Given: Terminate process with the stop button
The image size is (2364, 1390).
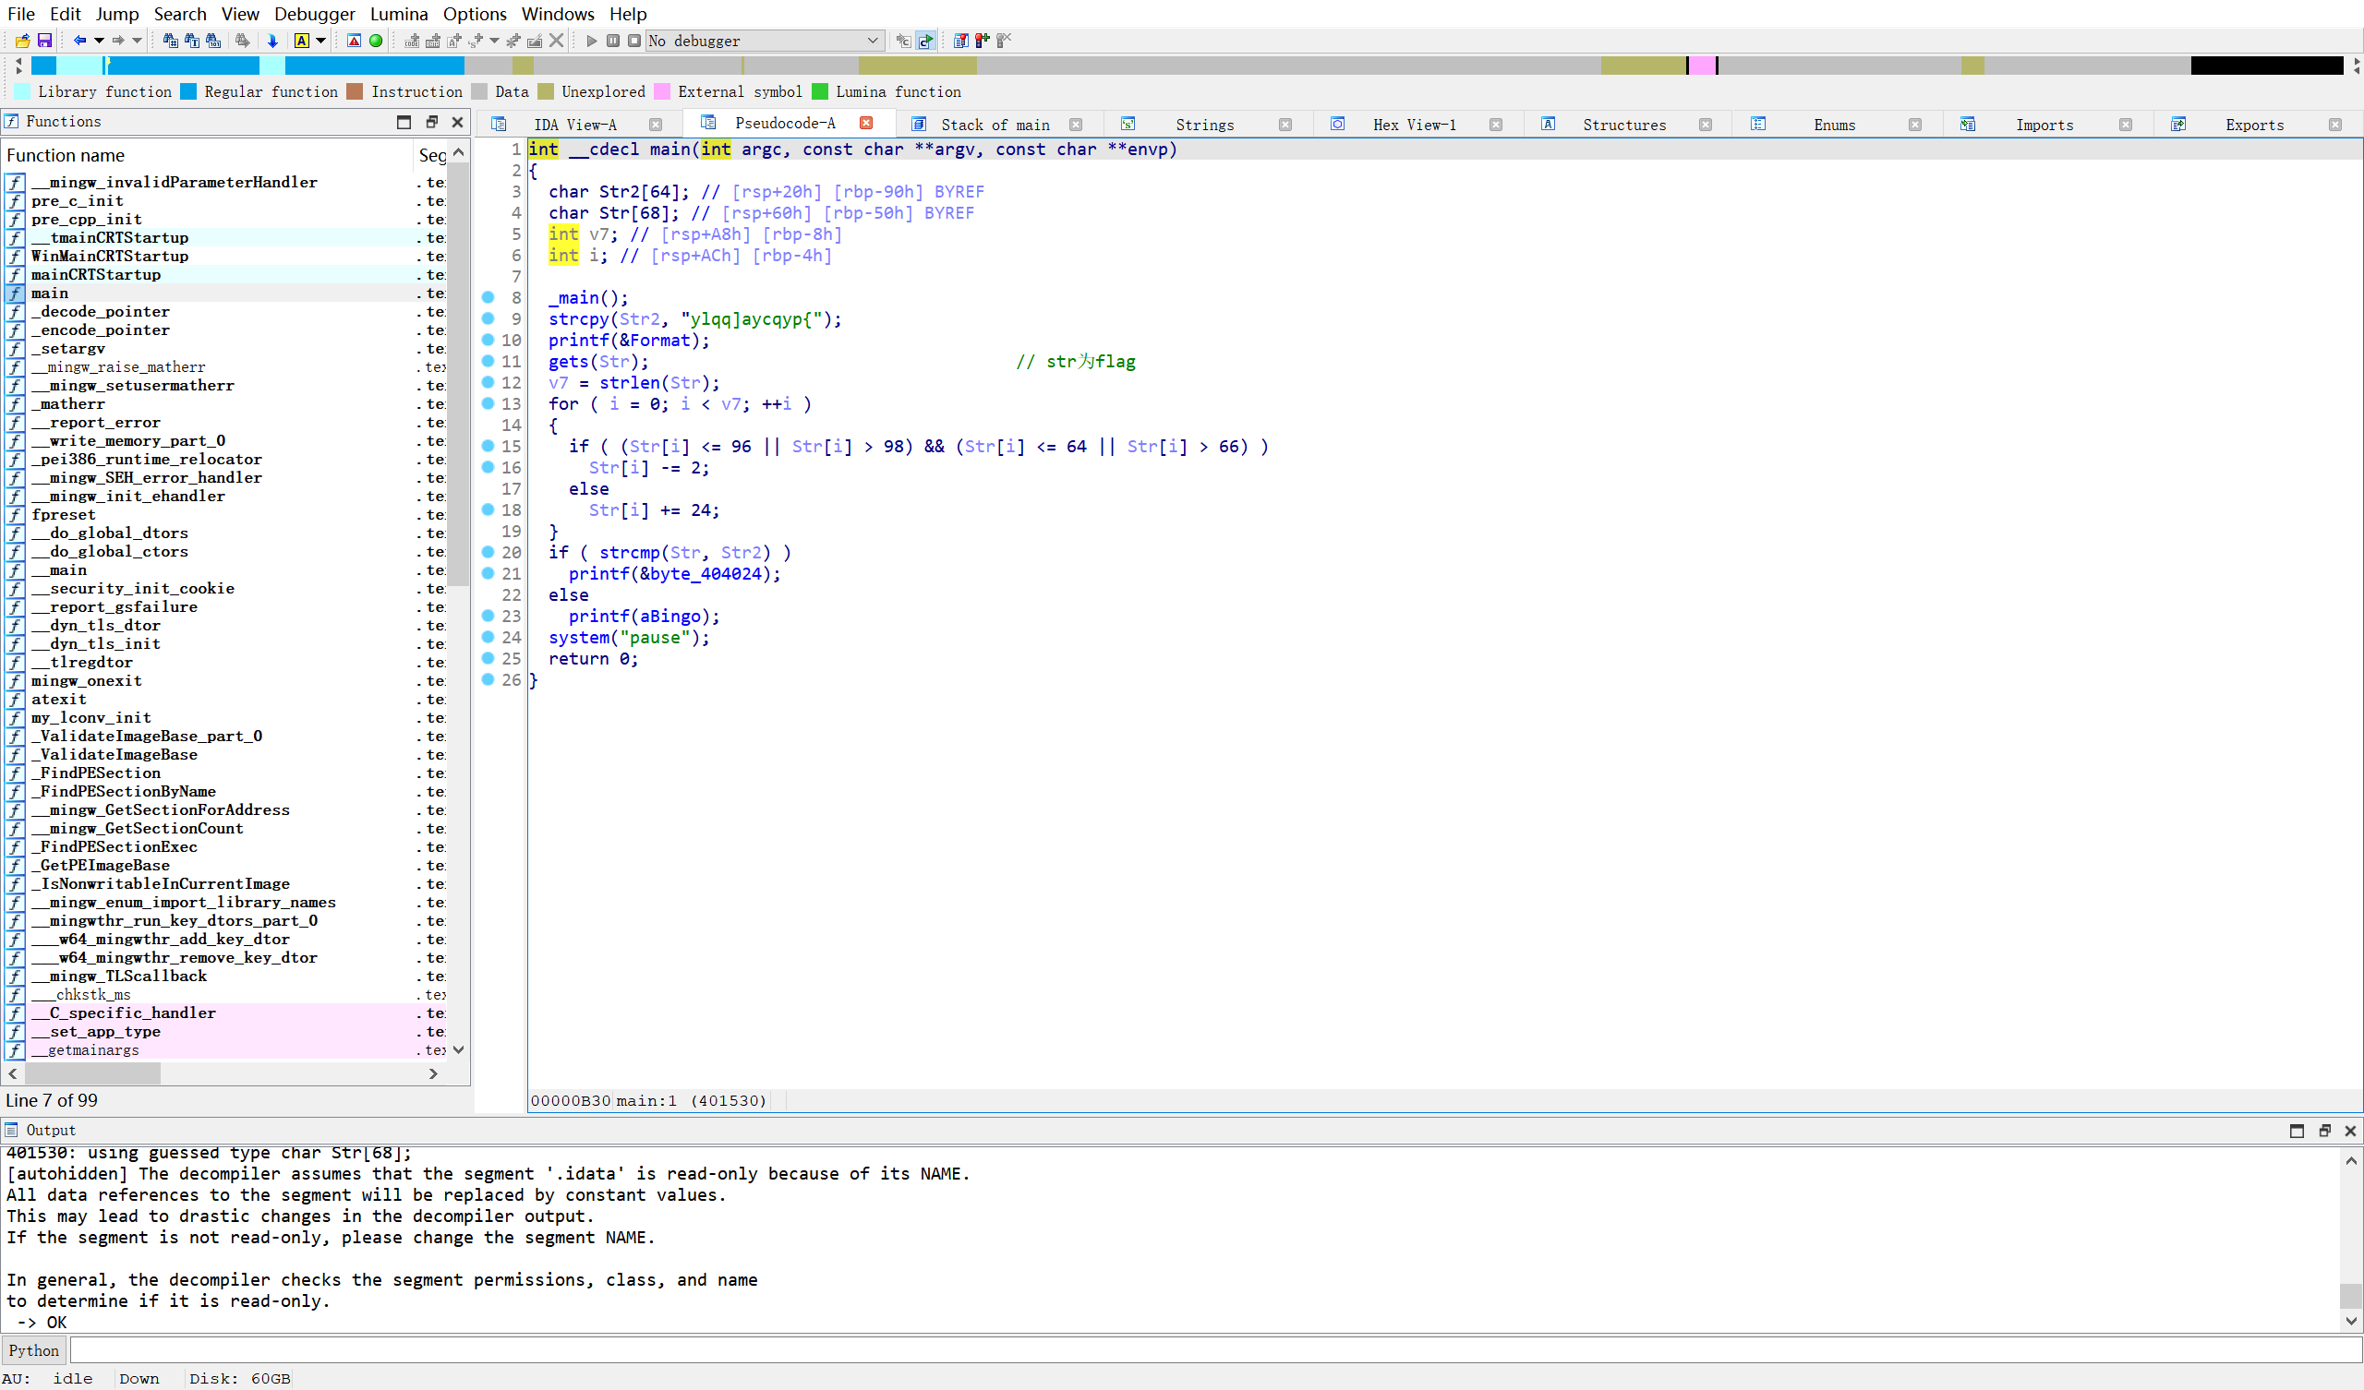Looking at the screenshot, I should click(x=634, y=41).
